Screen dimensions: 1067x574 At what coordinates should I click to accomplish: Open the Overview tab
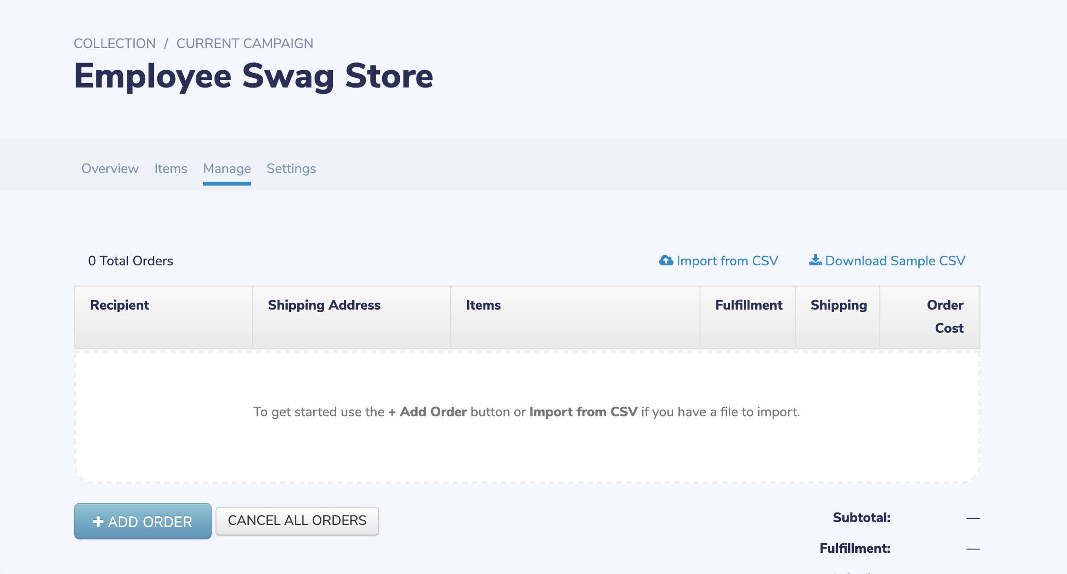110,169
